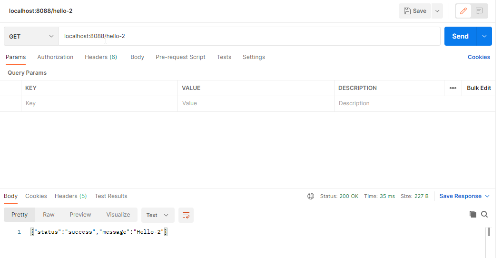Click the comment mode icon
502x258 pixels.
(x=479, y=11)
